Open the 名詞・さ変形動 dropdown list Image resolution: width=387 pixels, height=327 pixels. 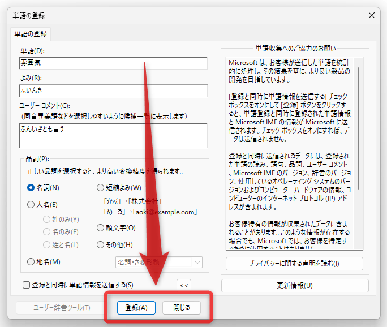pyautogui.click(x=159, y=263)
